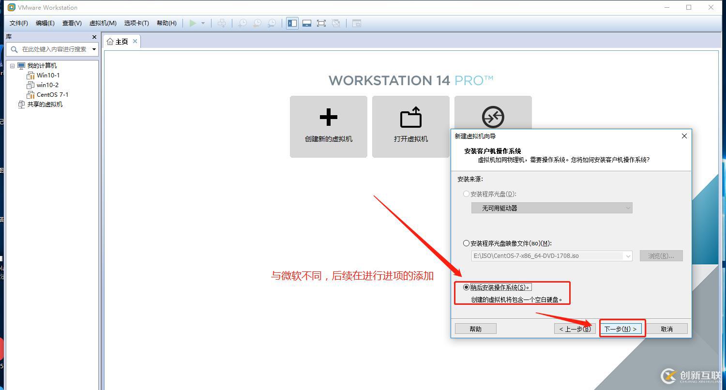Click the take snapshot clock icon

point(242,23)
